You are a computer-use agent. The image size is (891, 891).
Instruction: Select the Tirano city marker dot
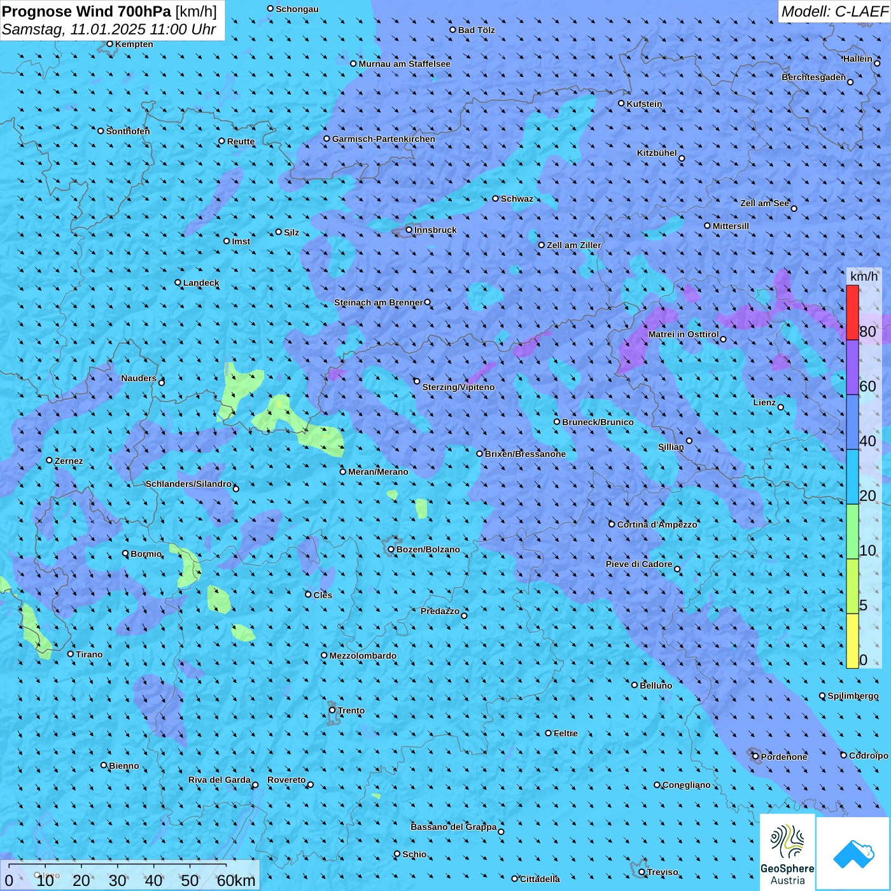pyautogui.click(x=71, y=654)
